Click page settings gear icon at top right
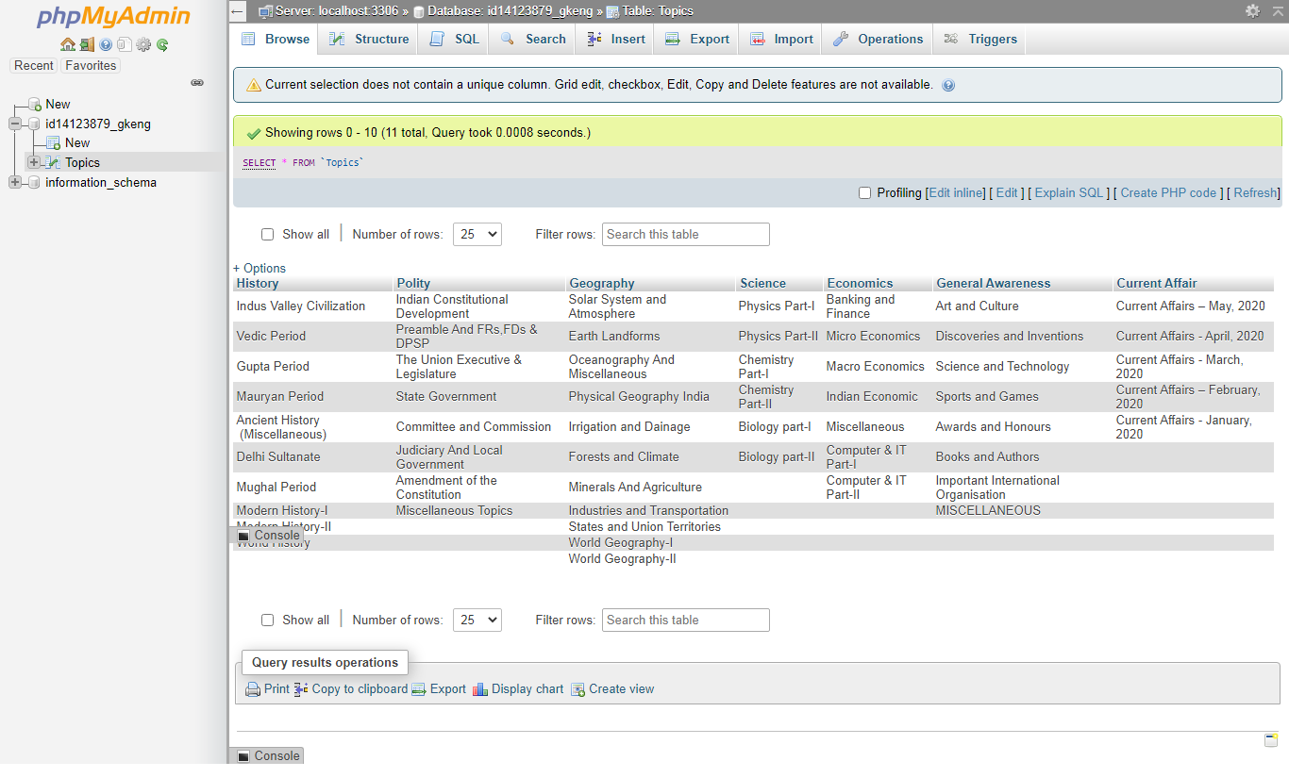Screen dimensions: 1289x778 (x=1252, y=11)
